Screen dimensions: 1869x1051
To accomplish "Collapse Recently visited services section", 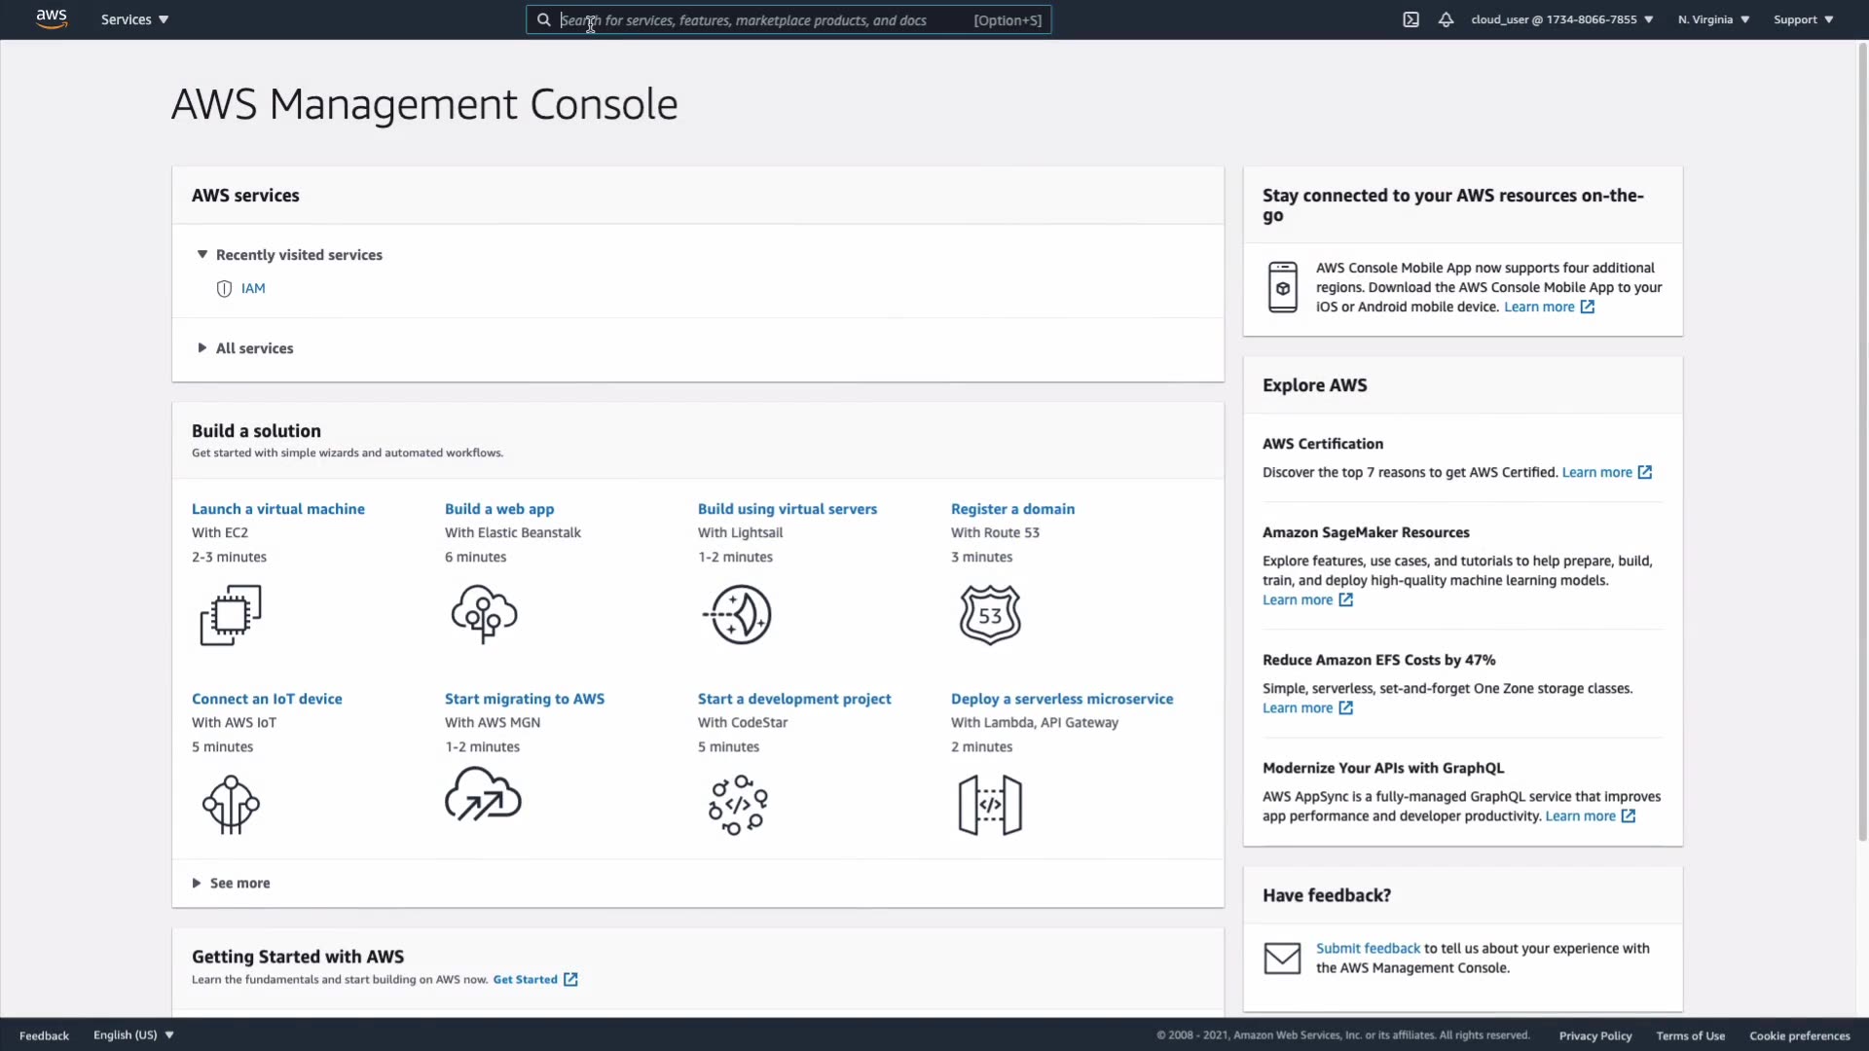I will (202, 255).
